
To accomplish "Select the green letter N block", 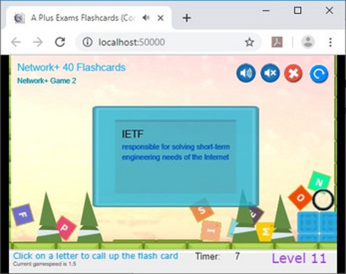I will [319, 182].
